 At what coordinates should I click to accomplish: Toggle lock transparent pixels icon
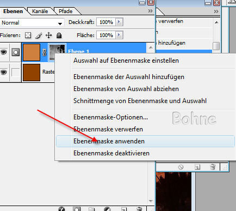tap(28, 35)
